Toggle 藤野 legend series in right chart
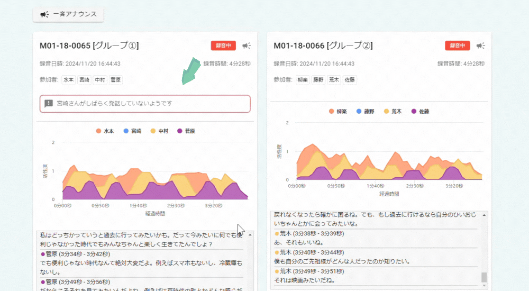The width and height of the screenshot is (529, 291). point(367,112)
